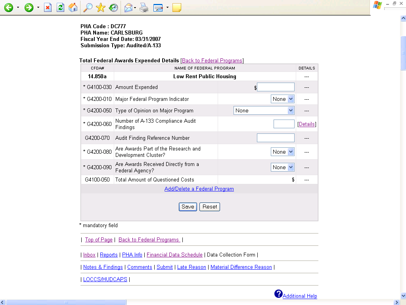Jump to Top of Page link
The image size is (406, 305).
[x=99, y=239]
